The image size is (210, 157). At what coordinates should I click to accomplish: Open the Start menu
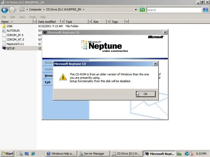coord(7,154)
